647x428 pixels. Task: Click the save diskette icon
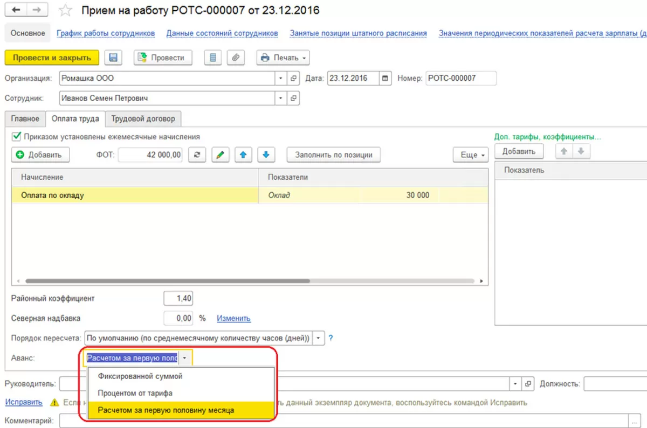[x=114, y=58]
